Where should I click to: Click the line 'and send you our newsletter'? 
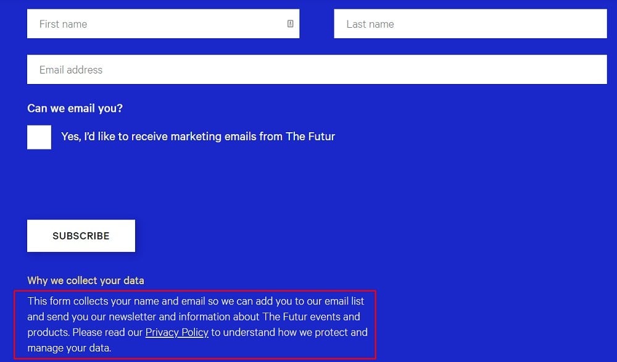193,317
